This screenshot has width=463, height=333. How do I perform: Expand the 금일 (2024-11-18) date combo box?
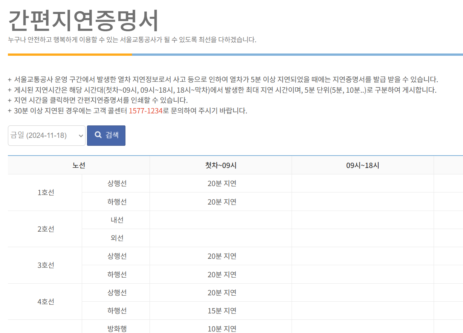coord(46,136)
